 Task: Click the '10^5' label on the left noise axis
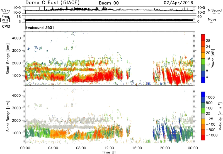pyautogui.click(x=17, y=8)
